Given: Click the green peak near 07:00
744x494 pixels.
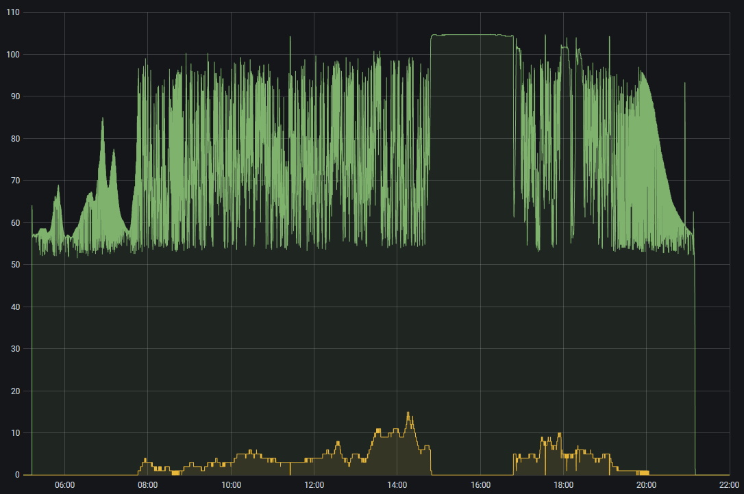Looking at the screenshot, I should (103, 120).
